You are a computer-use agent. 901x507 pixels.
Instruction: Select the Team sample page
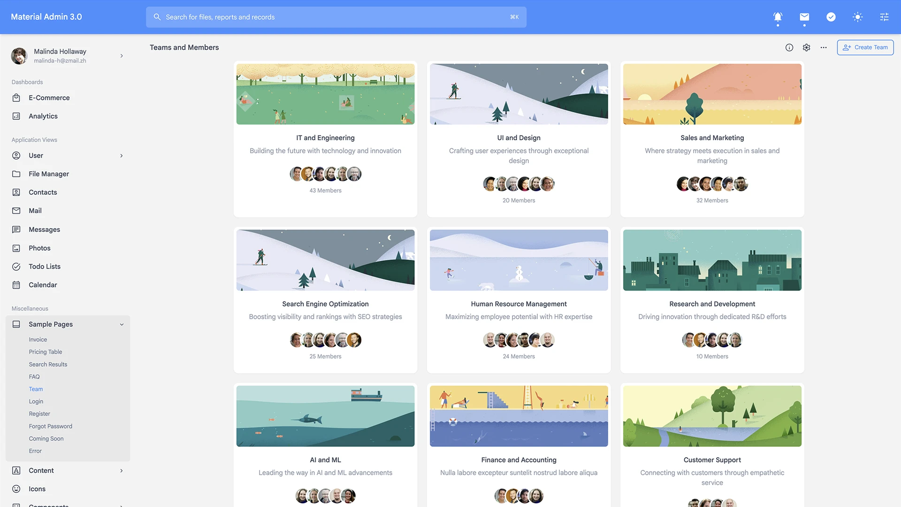coord(36,389)
